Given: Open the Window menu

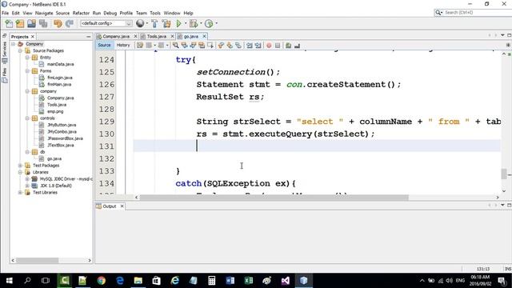Looking at the screenshot, I should pos(172,13).
